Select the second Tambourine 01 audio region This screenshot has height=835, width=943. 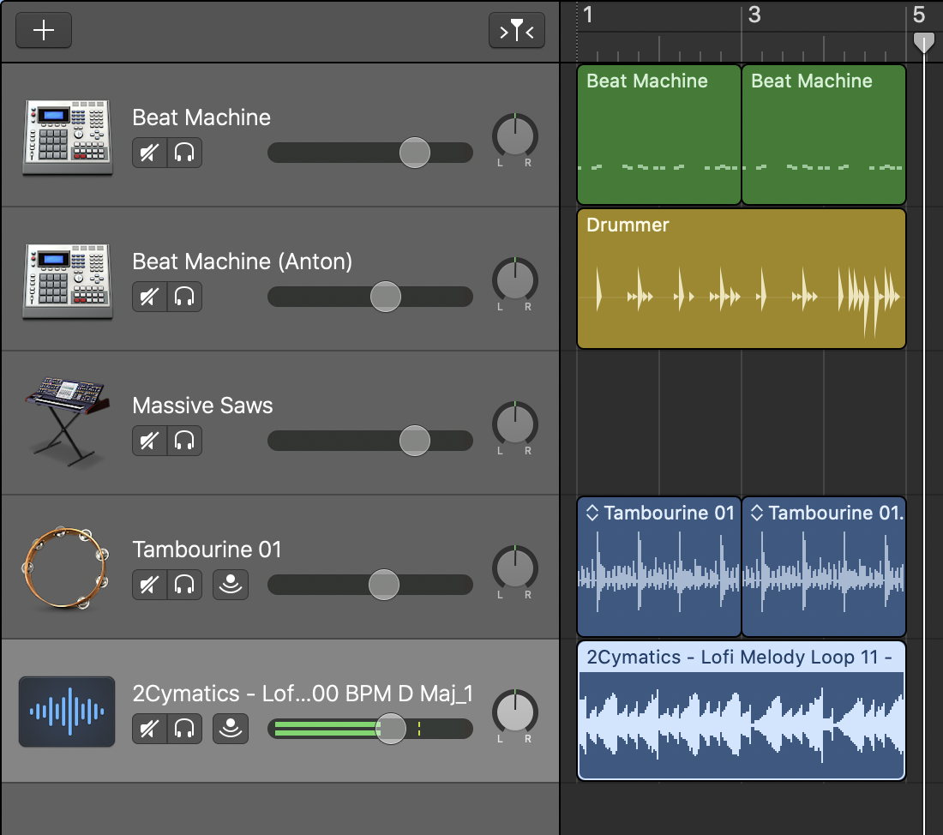(823, 566)
